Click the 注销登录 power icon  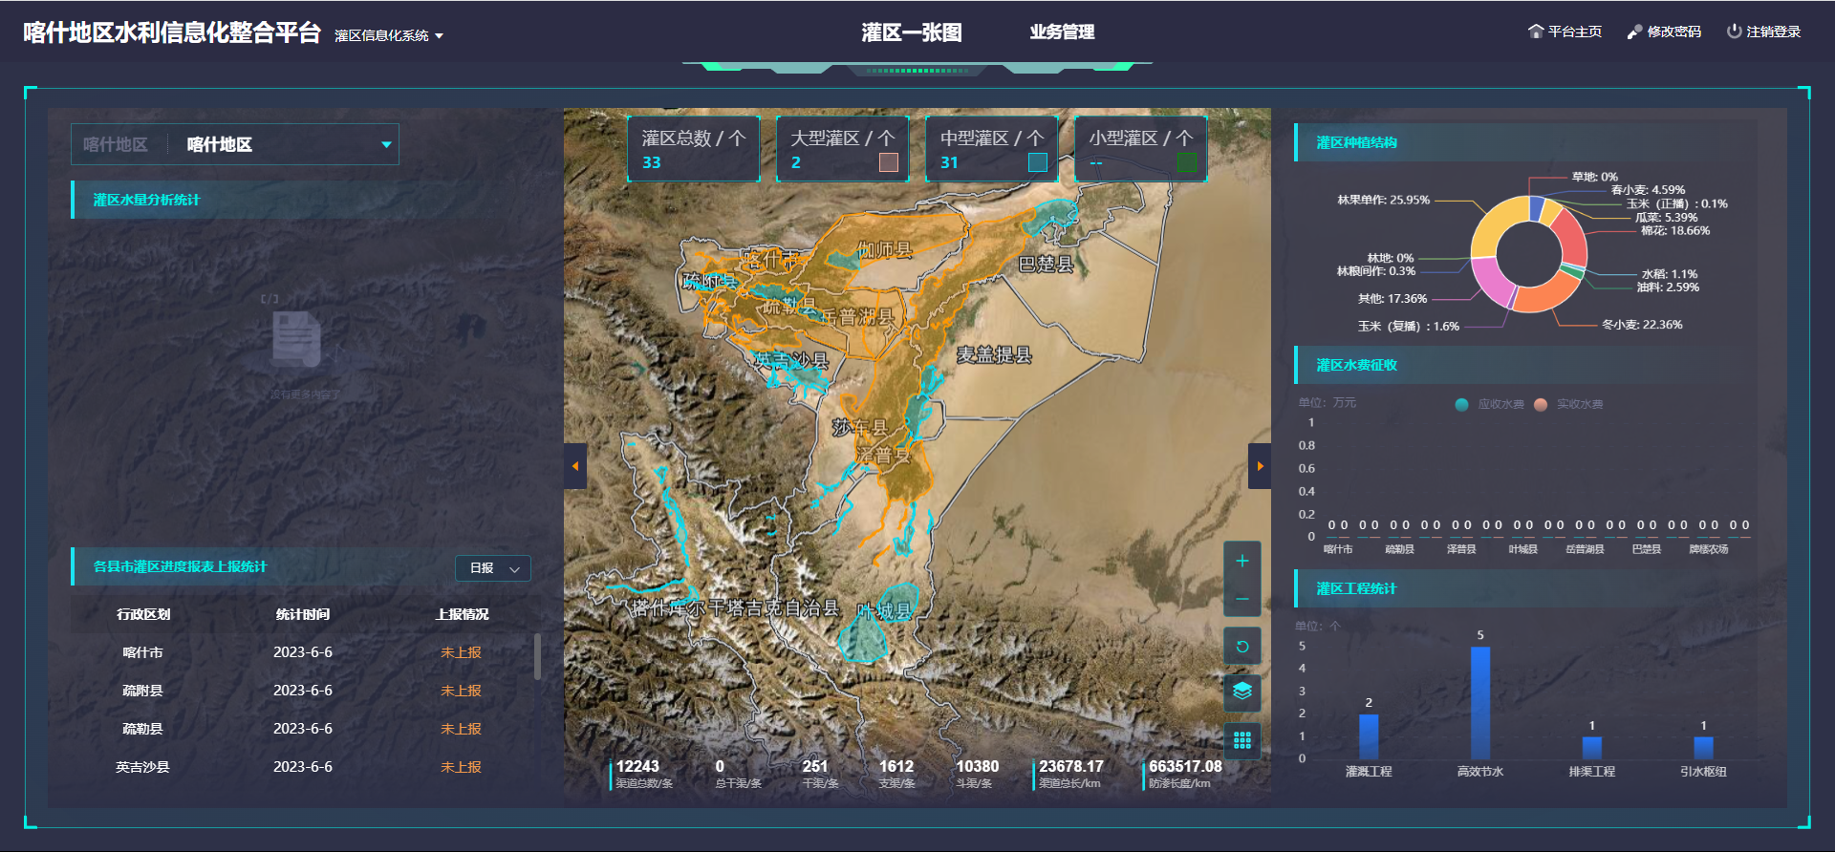point(1734,32)
